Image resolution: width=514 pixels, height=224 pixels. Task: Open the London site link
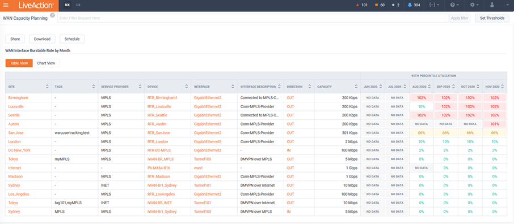[x=14, y=141]
